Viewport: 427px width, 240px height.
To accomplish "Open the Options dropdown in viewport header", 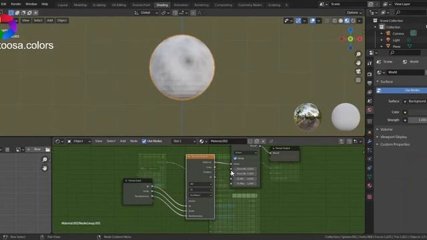I will coord(354,13).
